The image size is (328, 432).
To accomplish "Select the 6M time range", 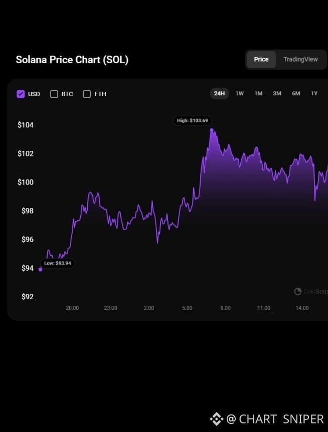I will (296, 93).
